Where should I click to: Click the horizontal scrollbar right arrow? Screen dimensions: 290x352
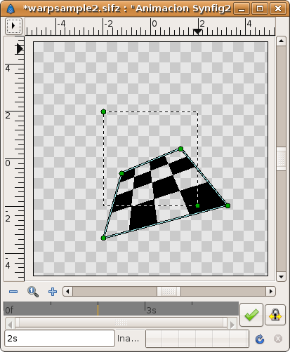(x=271, y=292)
